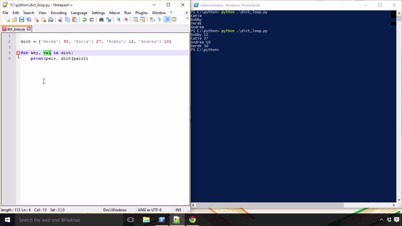
Task: Toggle Show All Characters pilcrow icon
Action: pyautogui.click(x=159, y=19)
